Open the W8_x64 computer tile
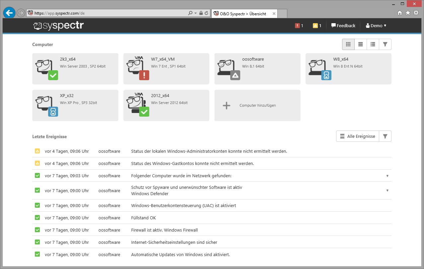424x269 pixels. 348,69
